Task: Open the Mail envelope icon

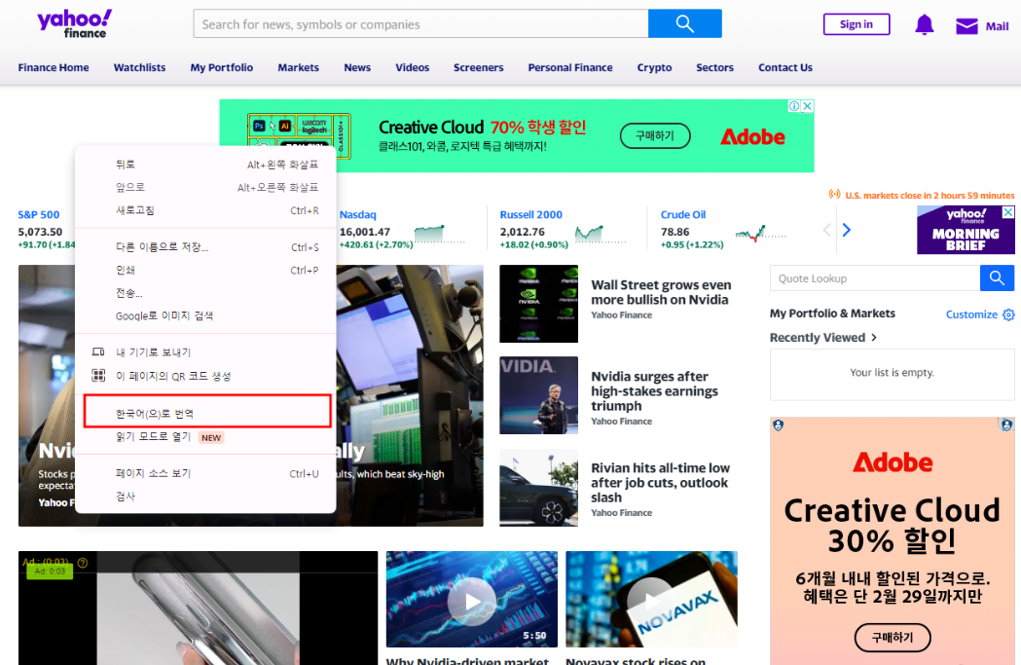Action: 966,26
